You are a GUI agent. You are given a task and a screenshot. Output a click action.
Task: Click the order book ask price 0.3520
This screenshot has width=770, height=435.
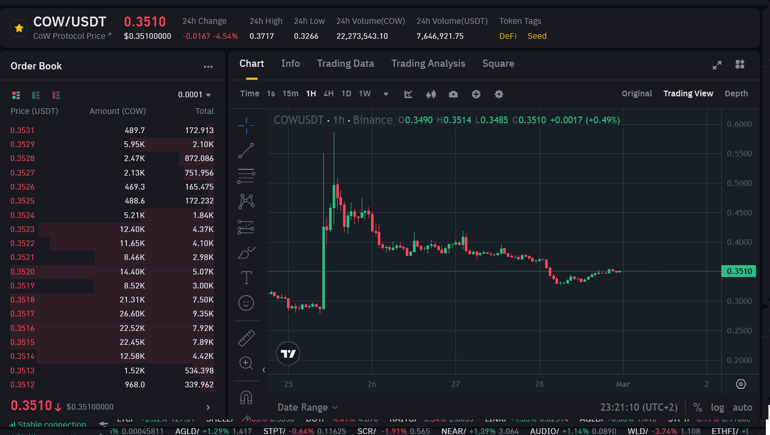(22, 272)
